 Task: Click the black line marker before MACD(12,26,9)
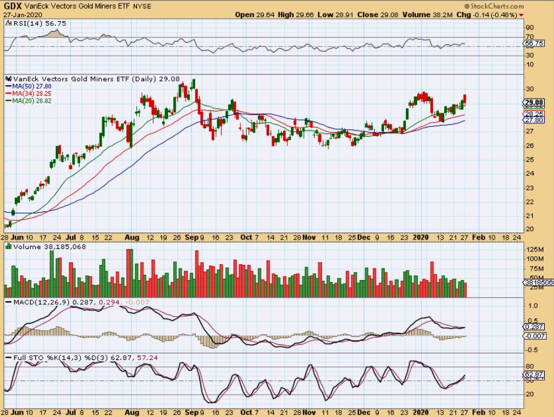8,302
